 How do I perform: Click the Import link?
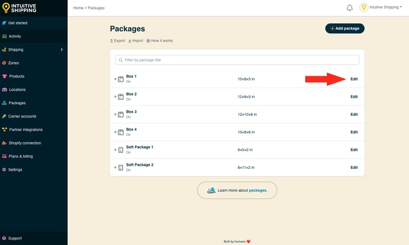[x=136, y=41]
